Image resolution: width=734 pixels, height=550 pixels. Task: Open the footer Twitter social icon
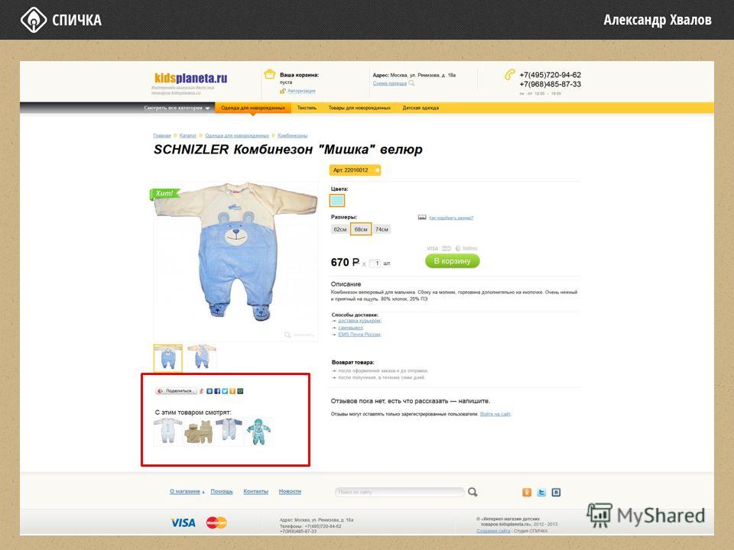click(x=541, y=492)
